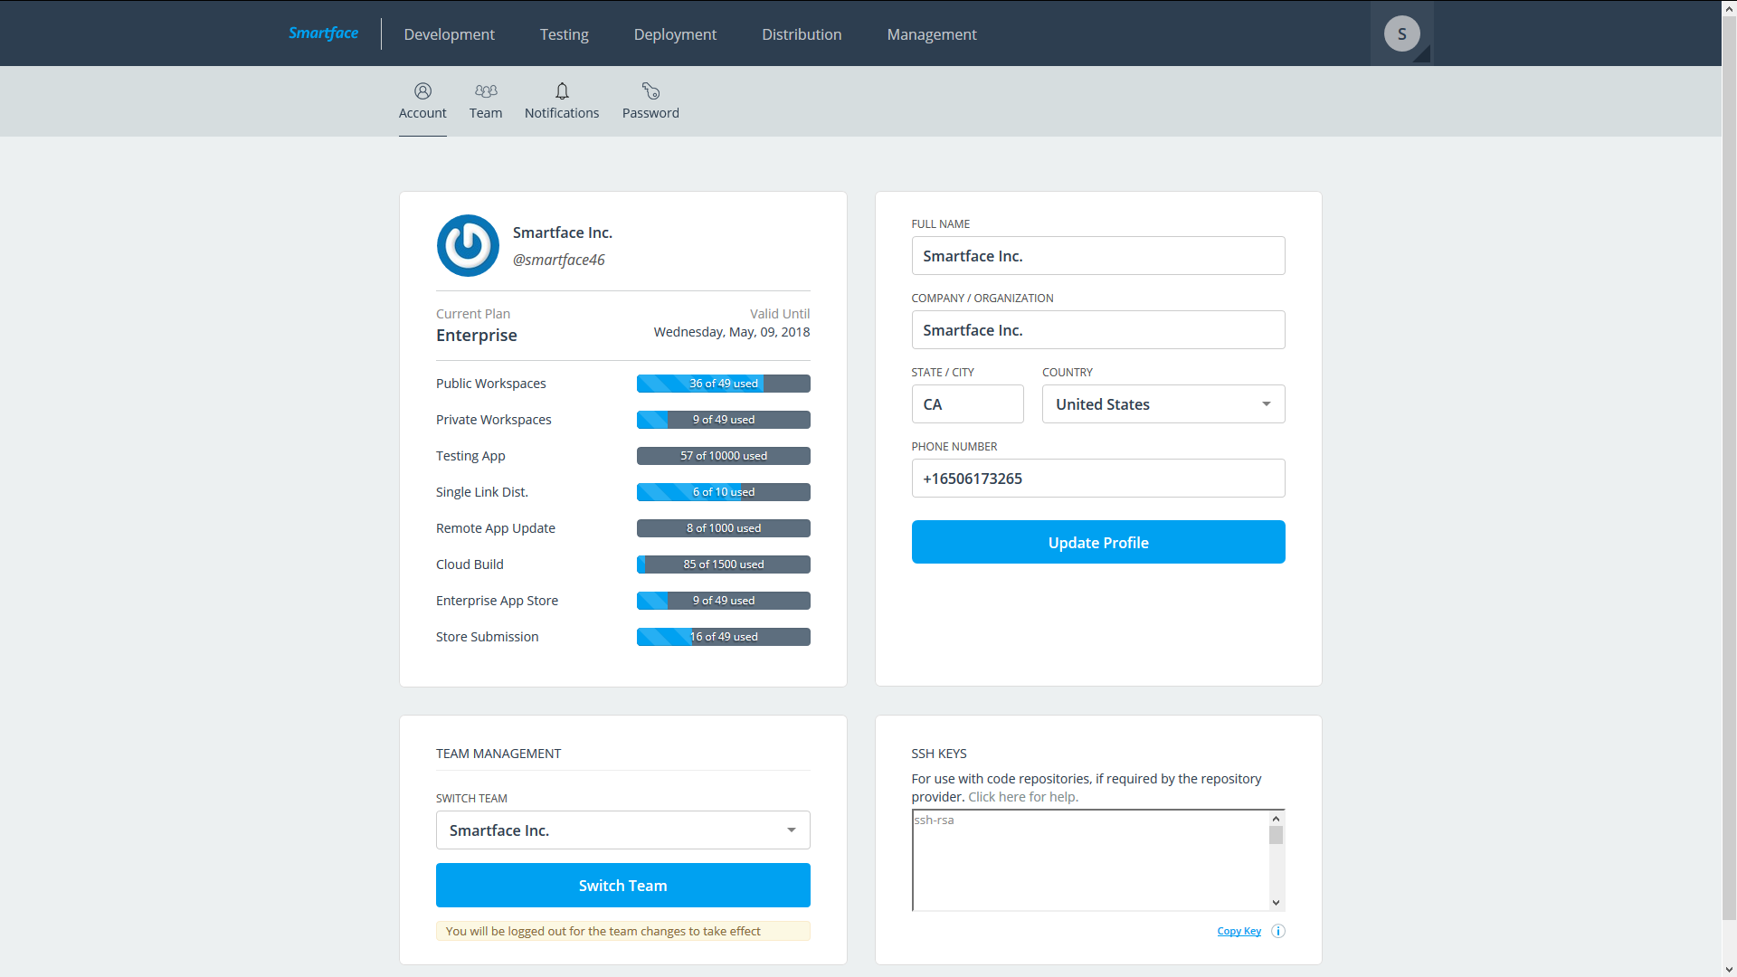Click the SSH key info icon
This screenshot has width=1737, height=977.
pyautogui.click(x=1278, y=931)
